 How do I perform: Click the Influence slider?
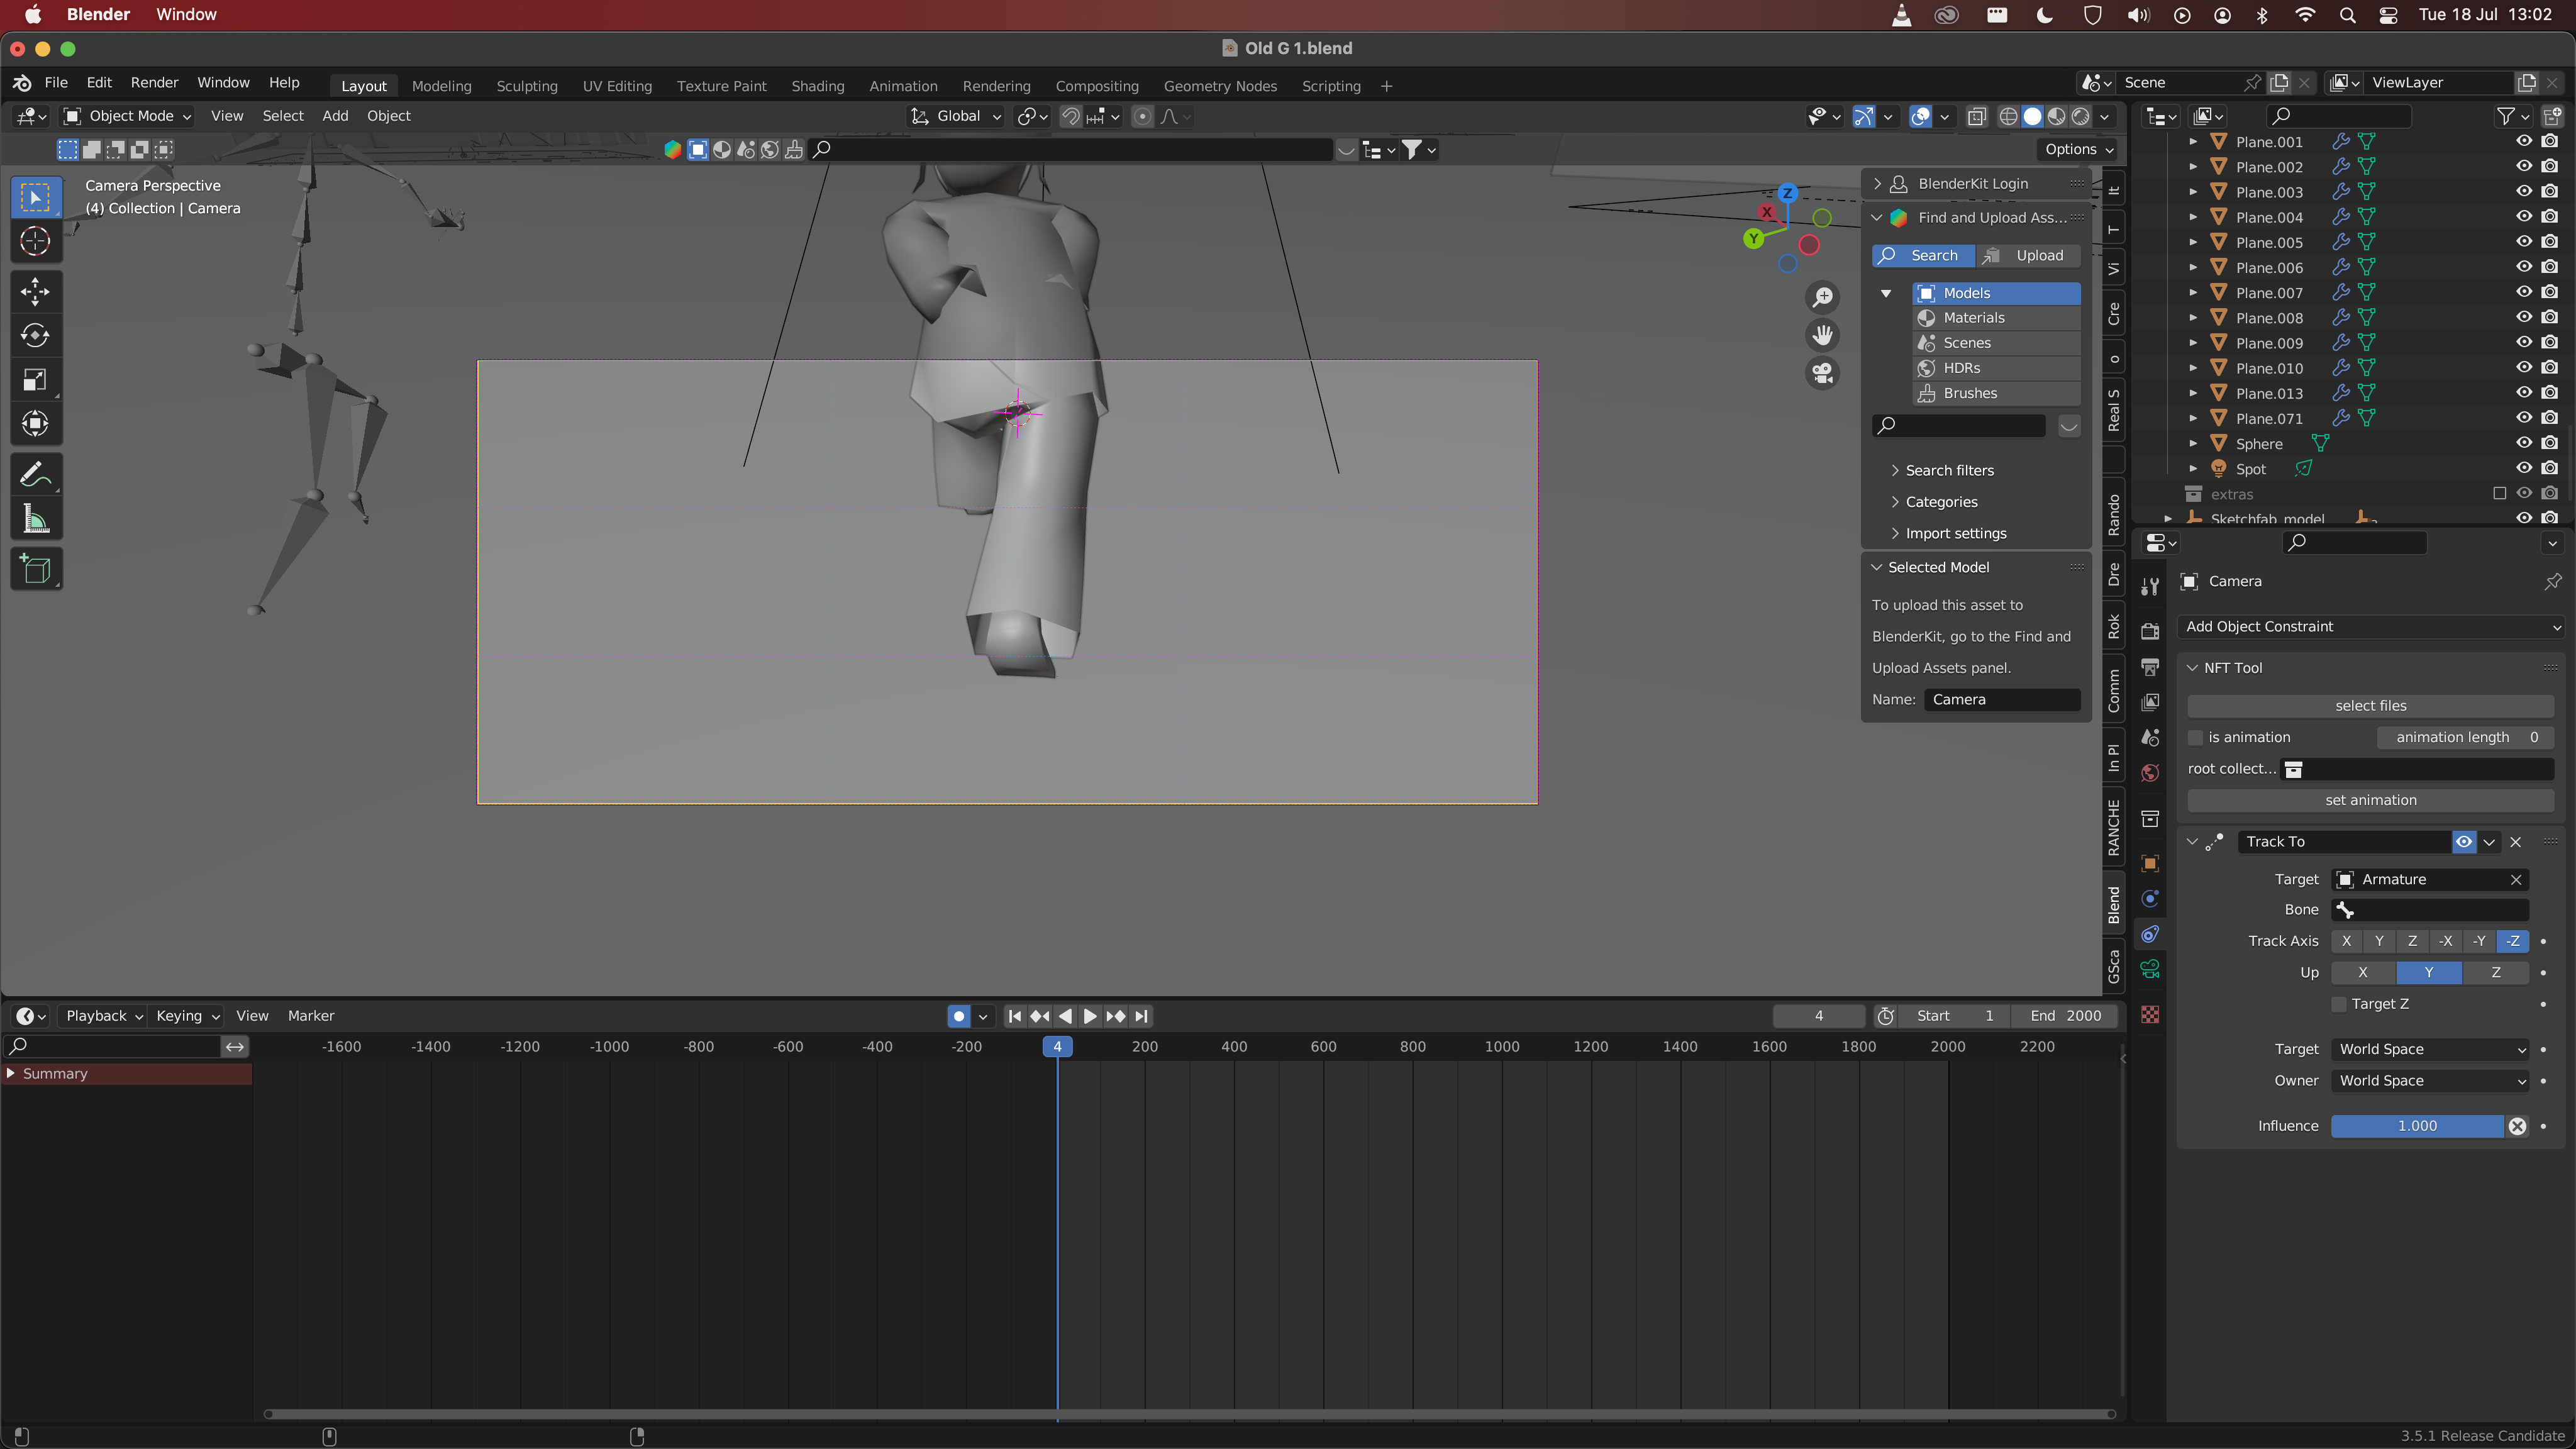point(2417,1126)
